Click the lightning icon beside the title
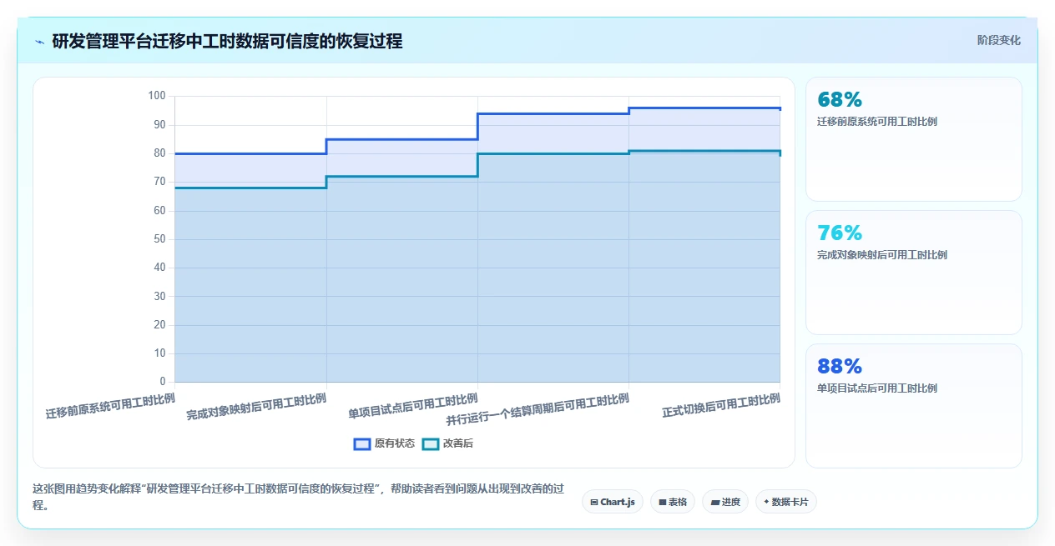The image size is (1055, 546). [x=39, y=42]
